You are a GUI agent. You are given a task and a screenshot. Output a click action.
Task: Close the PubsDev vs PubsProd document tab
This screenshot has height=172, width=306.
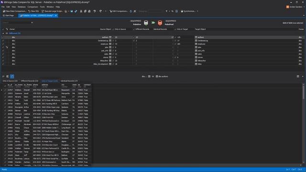(56, 15)
